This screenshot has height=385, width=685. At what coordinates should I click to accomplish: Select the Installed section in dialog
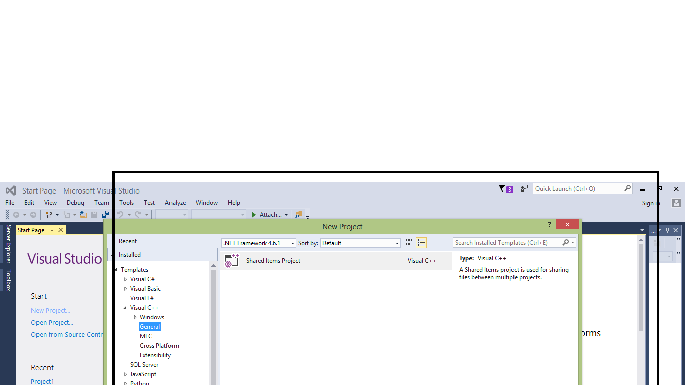(x=162, y=255)
